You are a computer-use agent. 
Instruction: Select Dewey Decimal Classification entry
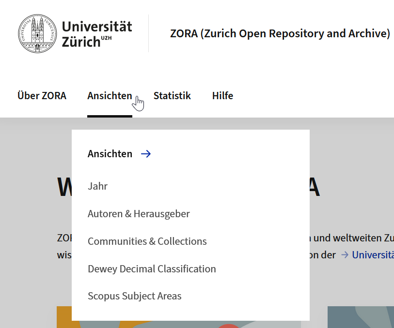point(152,269)
